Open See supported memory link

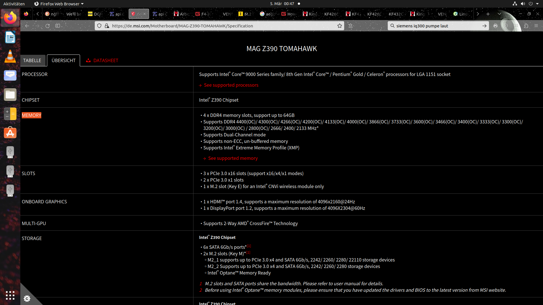(233, 158)
